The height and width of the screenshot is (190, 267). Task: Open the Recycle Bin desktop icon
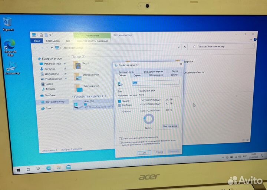[7, 24]
